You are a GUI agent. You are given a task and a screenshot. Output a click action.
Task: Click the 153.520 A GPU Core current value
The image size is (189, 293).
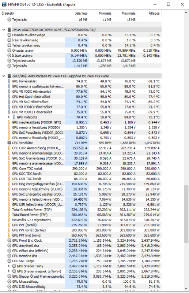(80, 148)
